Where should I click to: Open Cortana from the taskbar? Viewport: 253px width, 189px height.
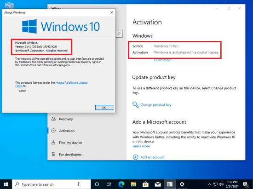point(97,184)
